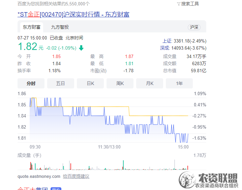
Task: Click the 成交量 value 34.17万手
Action: [196, 57]
